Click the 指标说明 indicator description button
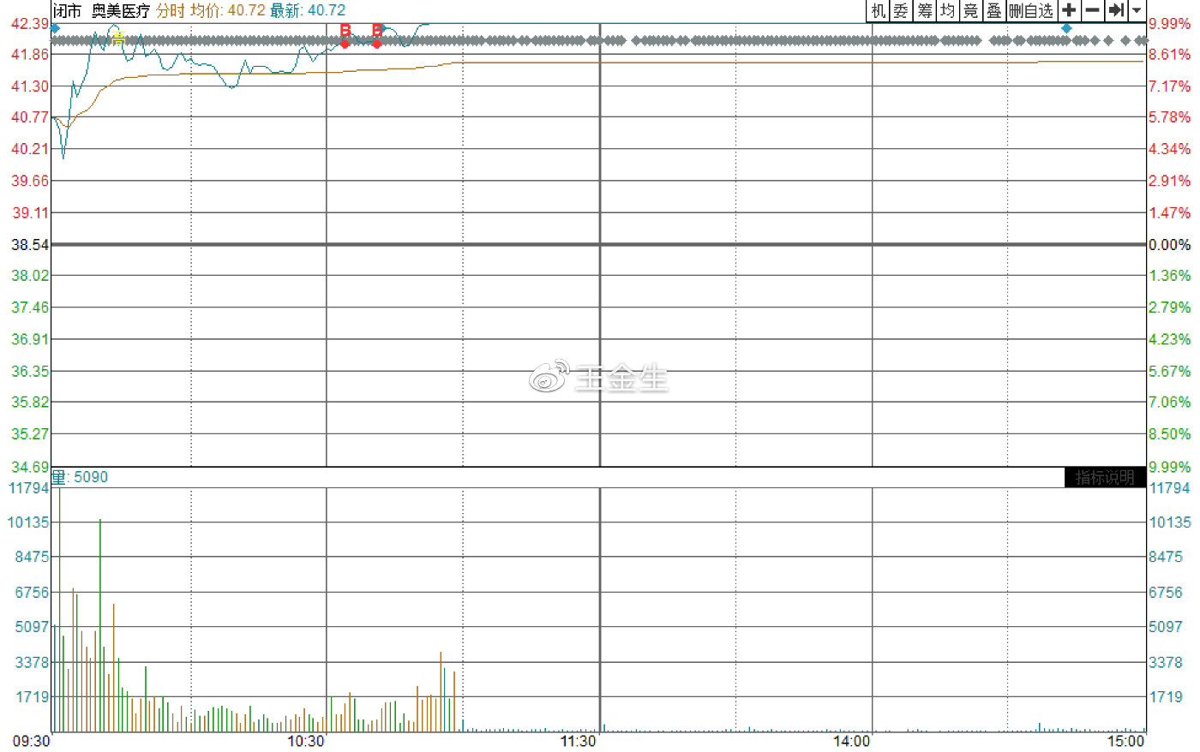The width and height of the screenshot is (1200, 752). [x=1105, y=477]
